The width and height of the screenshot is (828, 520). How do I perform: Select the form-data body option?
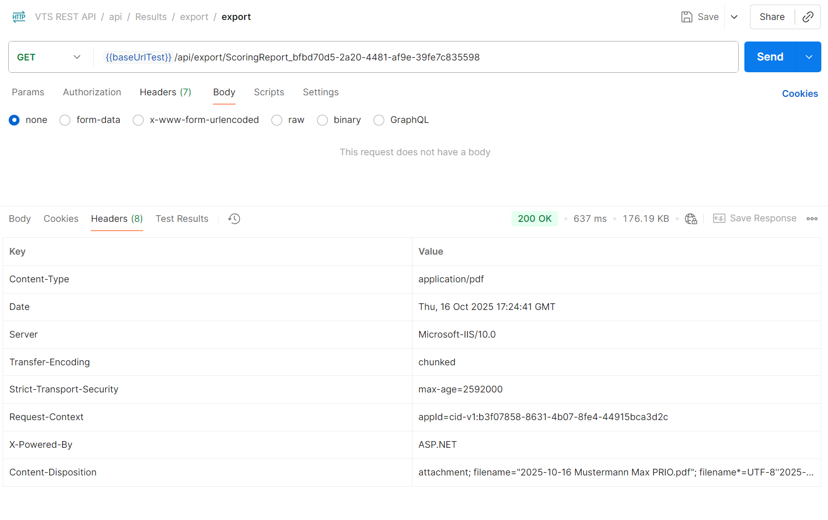[x=65, y=120]
